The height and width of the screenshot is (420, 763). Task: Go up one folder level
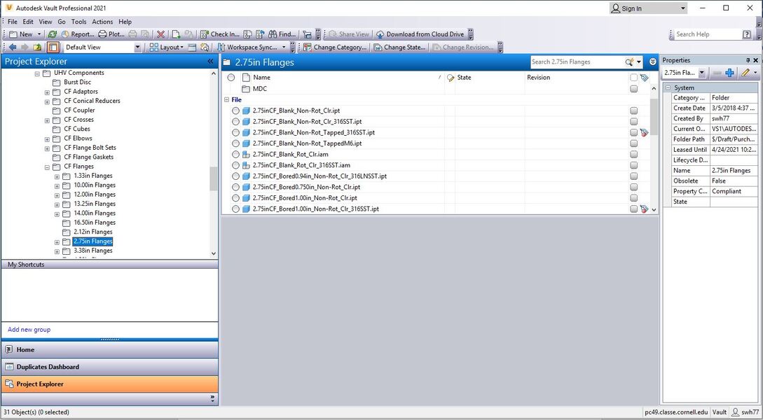point(37,47)
